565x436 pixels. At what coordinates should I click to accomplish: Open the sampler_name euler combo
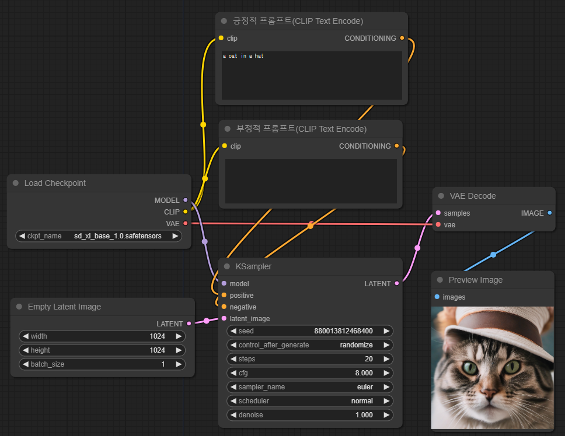tap(310, 387)
